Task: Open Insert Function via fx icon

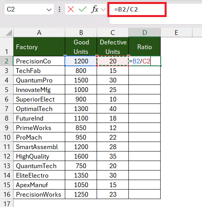Action: 95,10
